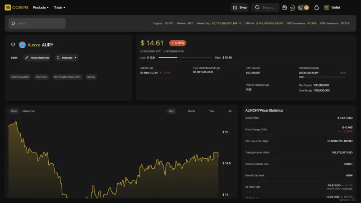Open the Products dropdown menu
The image size is (361, 203).
click(x=41, y=8)
